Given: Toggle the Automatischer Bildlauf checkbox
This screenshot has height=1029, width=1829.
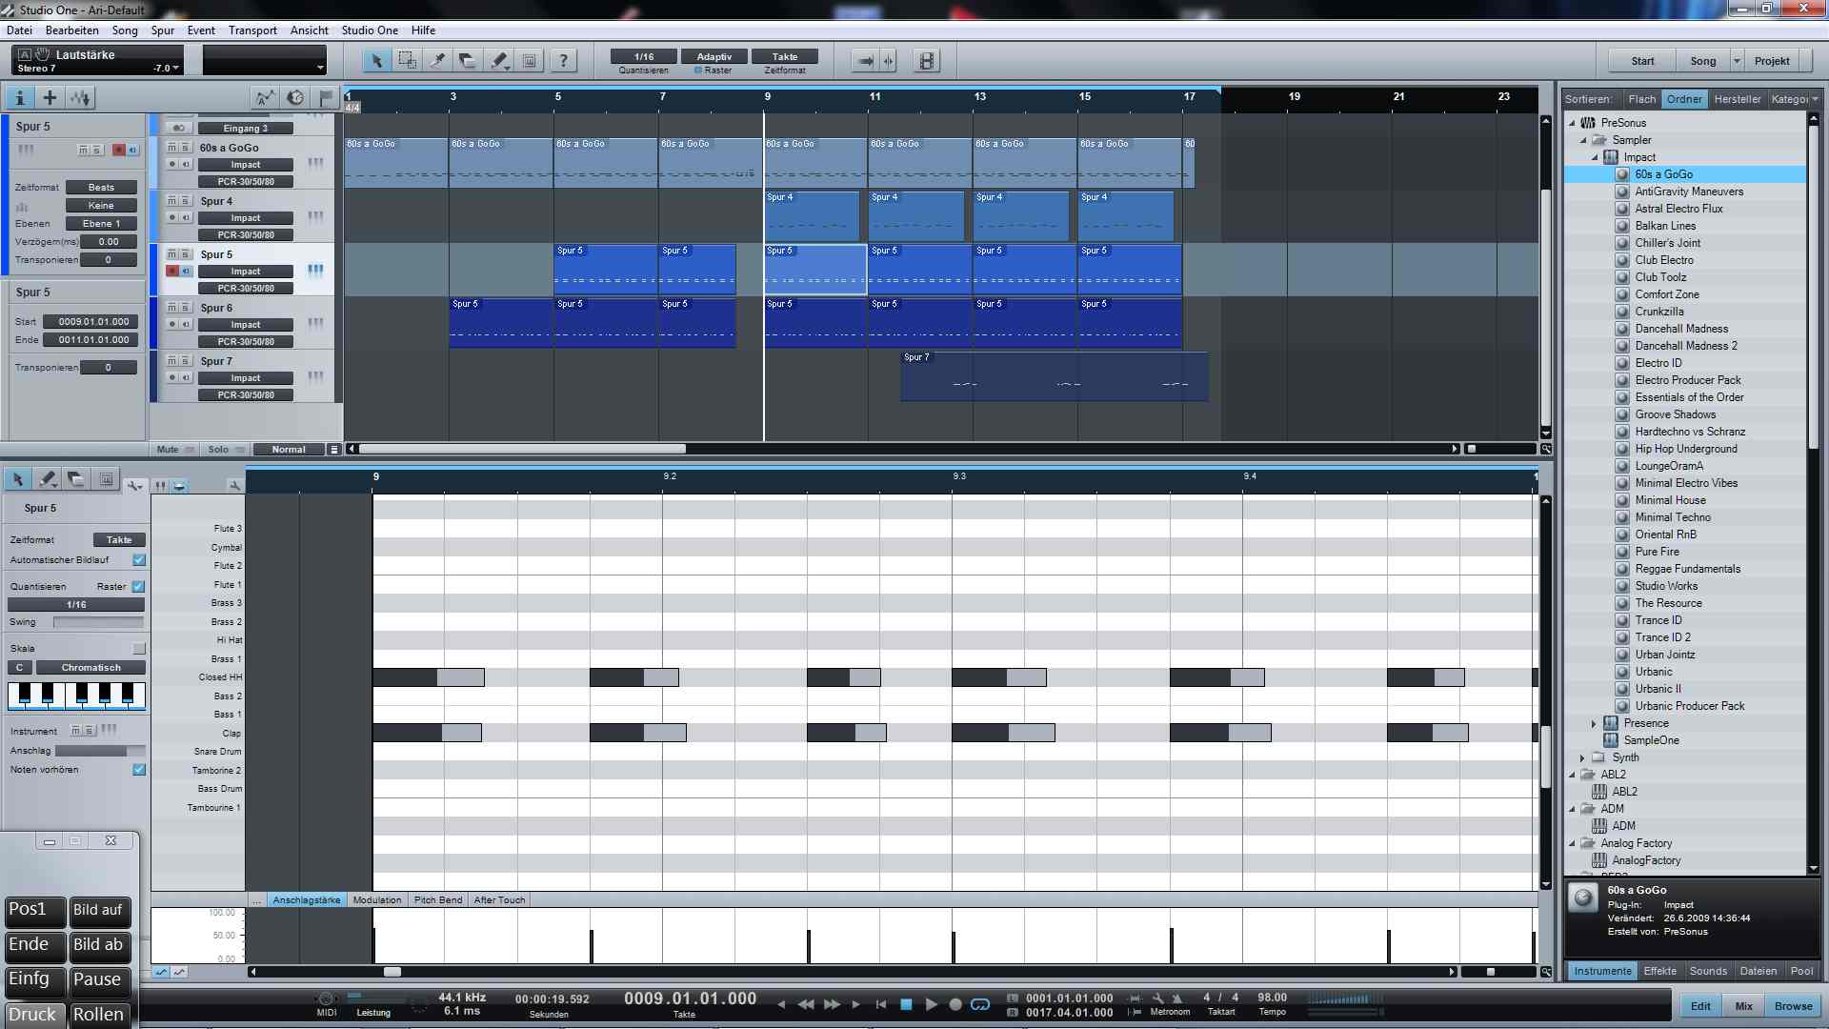Looking at the screenshot, I should coord(139,560).
